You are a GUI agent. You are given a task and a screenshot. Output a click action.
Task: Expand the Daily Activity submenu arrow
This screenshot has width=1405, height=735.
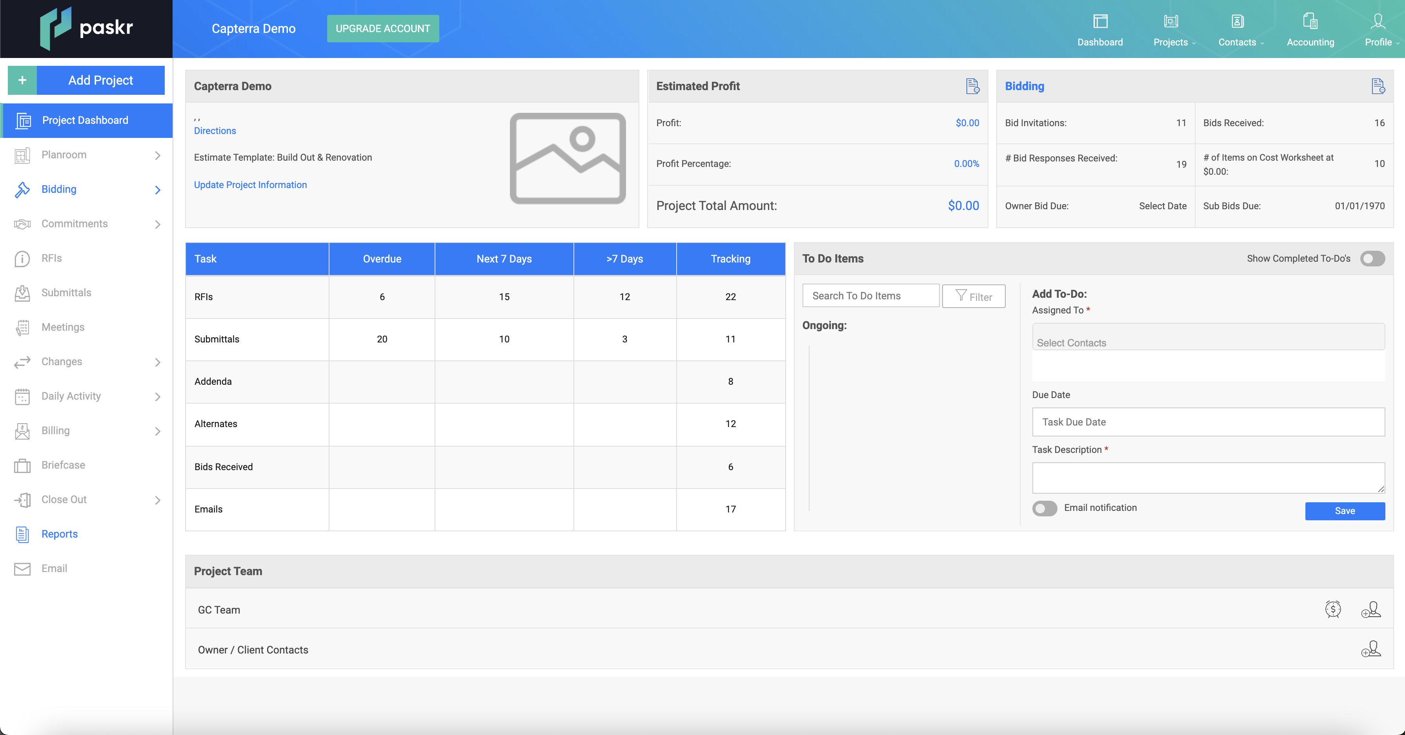pyautogui.click(x=158, y=396)
